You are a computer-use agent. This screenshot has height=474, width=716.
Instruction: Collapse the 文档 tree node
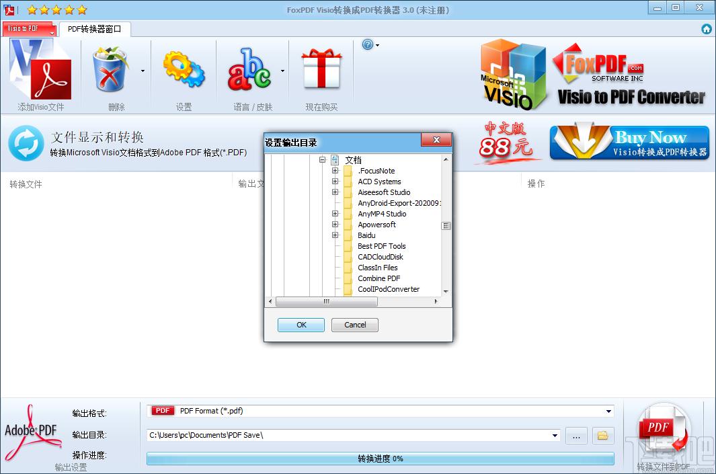(x=323, y=160)
